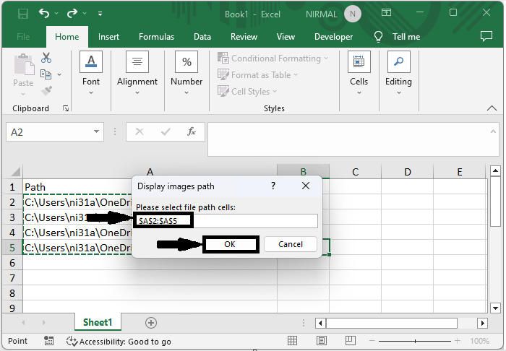Click horizontal scrollbar right arrow

tap(482, 323)
